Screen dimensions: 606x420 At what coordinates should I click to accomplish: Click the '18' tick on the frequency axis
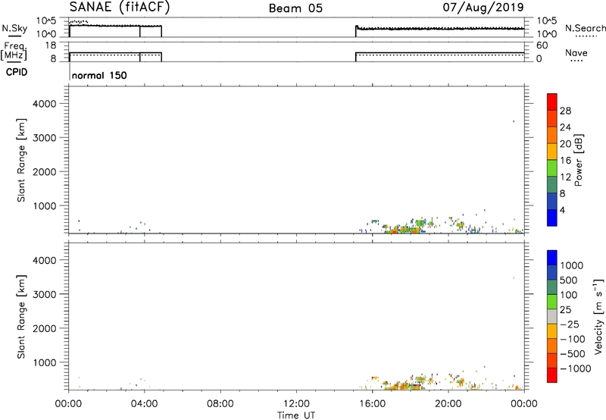point(51,45)
